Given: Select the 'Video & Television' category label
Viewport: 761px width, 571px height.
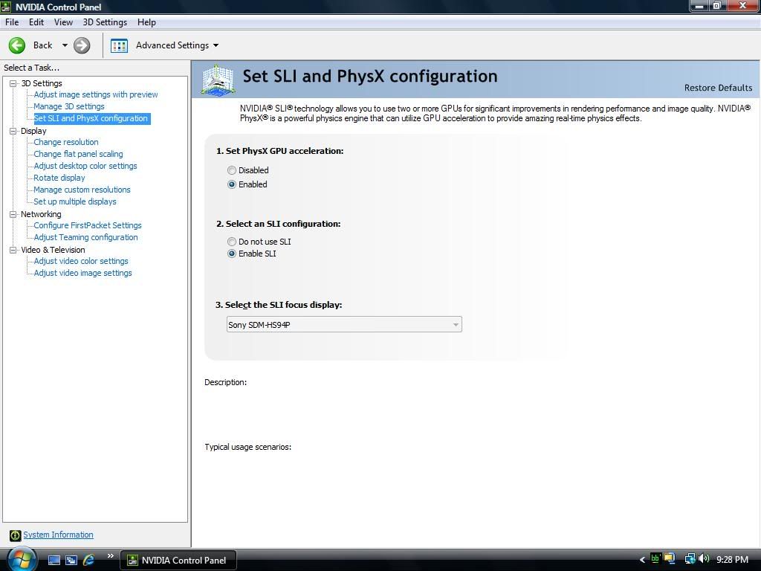Looking at the screenshot, I should [53, 250].
